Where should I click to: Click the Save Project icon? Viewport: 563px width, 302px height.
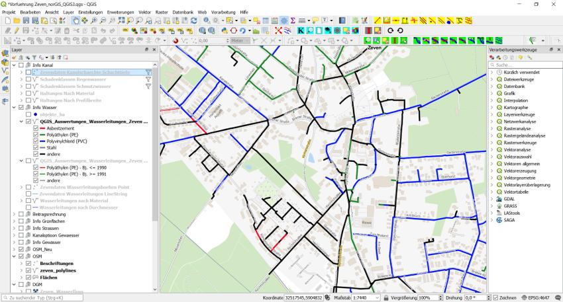(x=25, y=21)
